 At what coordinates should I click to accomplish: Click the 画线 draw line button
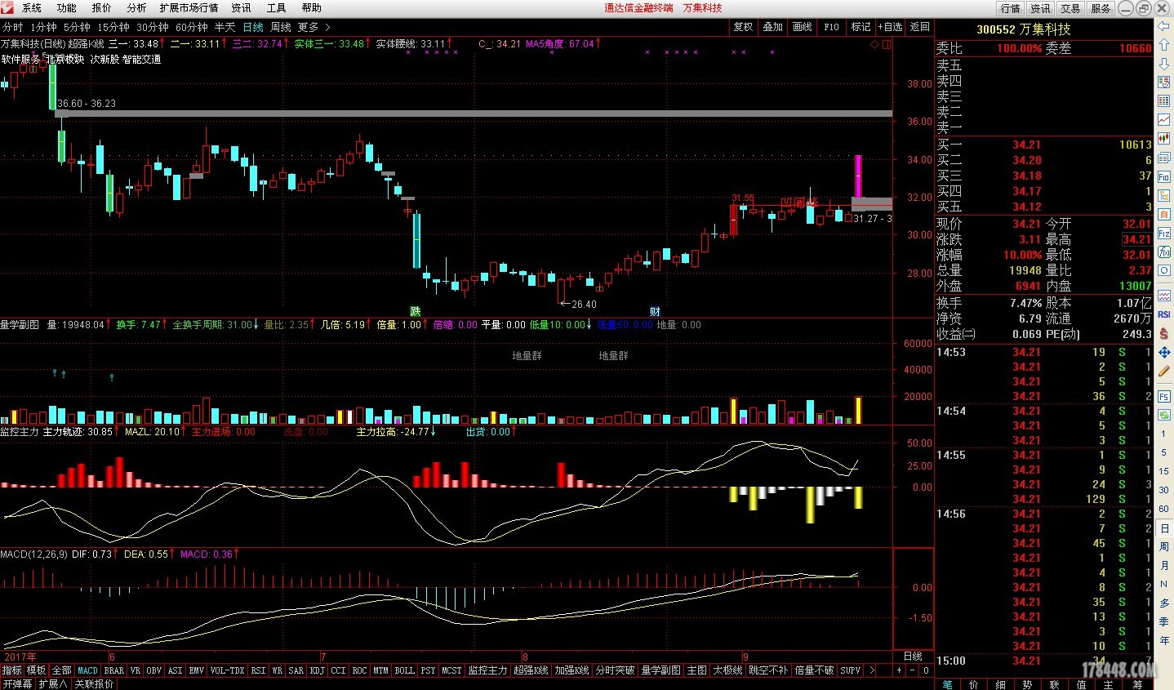(x=803, y=27)
